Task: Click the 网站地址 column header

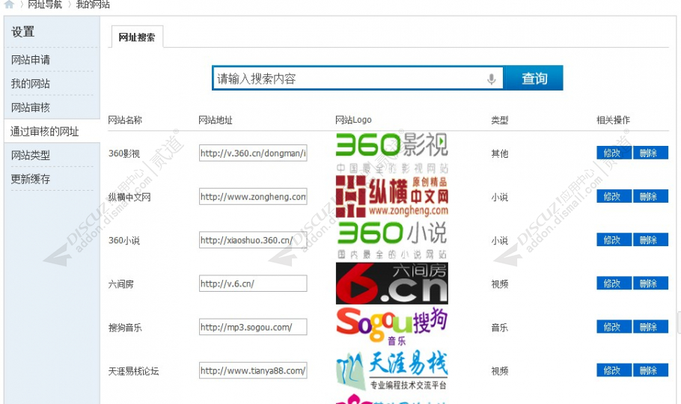Action: coord(216,120)
